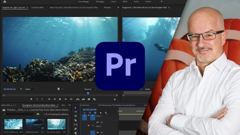Toggle V4 track targeting button

[92, 117]
